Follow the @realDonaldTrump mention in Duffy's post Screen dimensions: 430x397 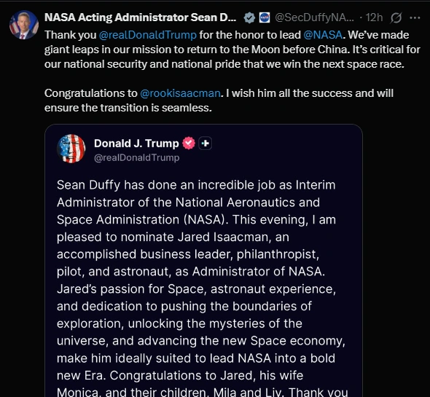click(x=147, y=35)
